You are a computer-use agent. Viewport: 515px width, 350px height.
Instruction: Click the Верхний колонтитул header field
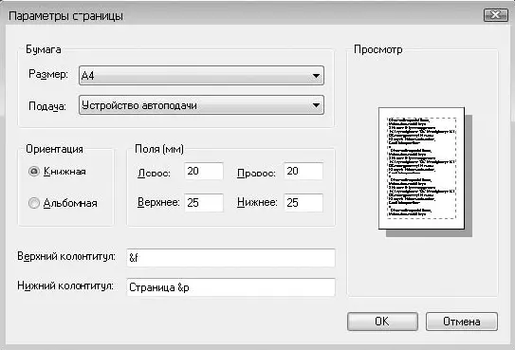[x=230, y=258]
